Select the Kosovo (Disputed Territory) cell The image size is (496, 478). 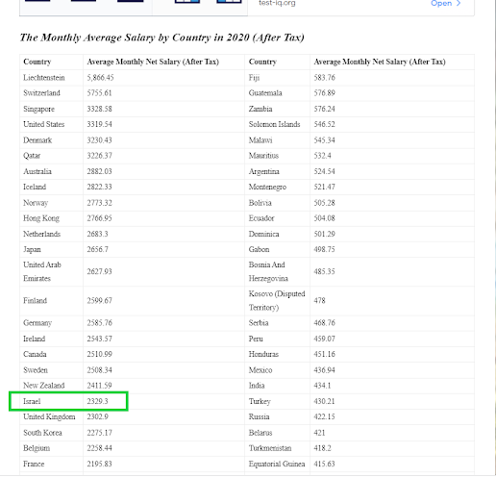click(277, 301)
